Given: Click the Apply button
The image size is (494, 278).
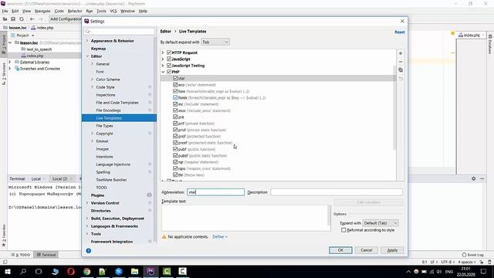Looking at the screenshot, I should [x=392, y=250].
